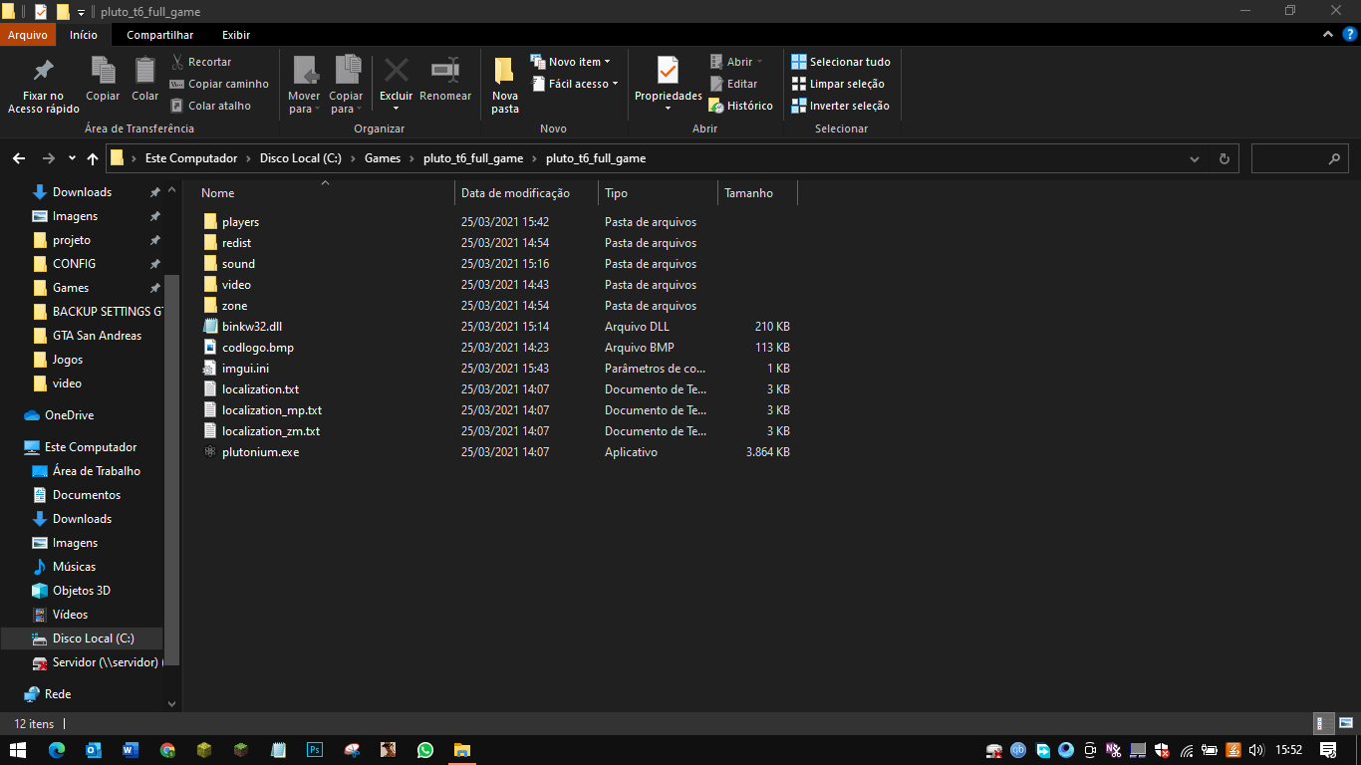The image size is (1361, 765).
Task: Click Editar in ribbon
Action: pyautogui.click(x=733, y=84)
